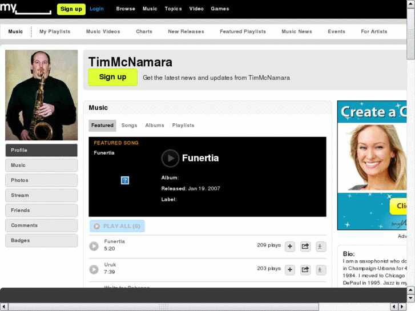
Task: Click the horizontal scrollbar thumb
Action: point(164,307)
